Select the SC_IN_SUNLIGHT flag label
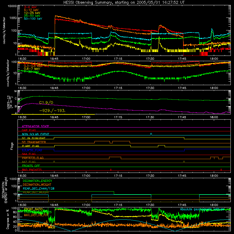234x234 pixels. (x=34, y=138)
